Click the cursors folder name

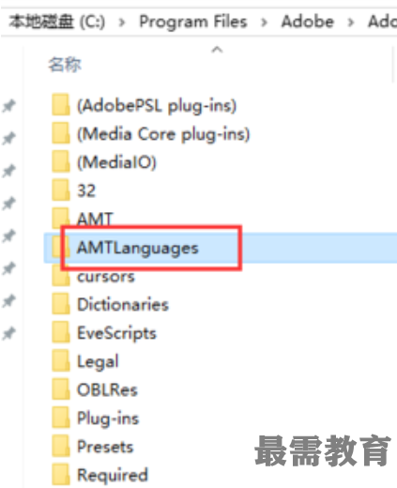[106, 277]
